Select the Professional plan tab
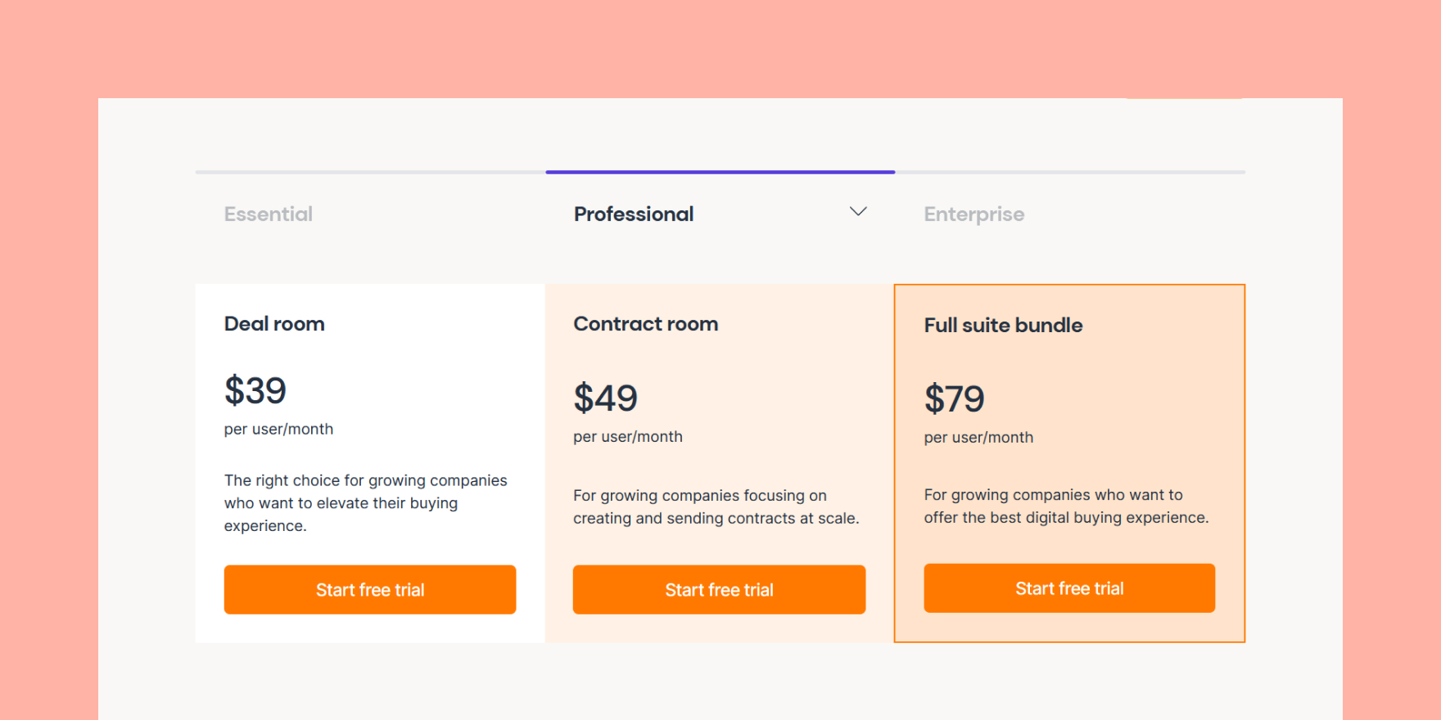Viewport: 1441px width, 720px height. coord(633,214)
